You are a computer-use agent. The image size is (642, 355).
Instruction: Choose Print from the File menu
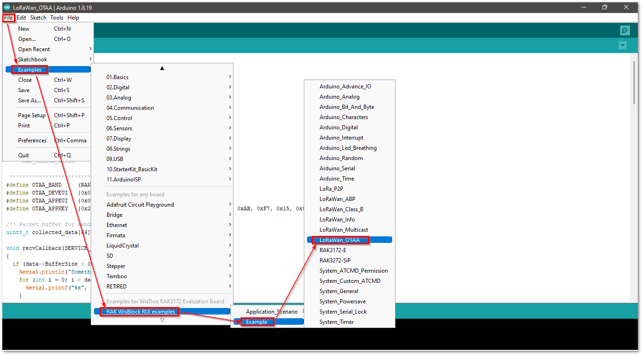[x=48, y=126]
